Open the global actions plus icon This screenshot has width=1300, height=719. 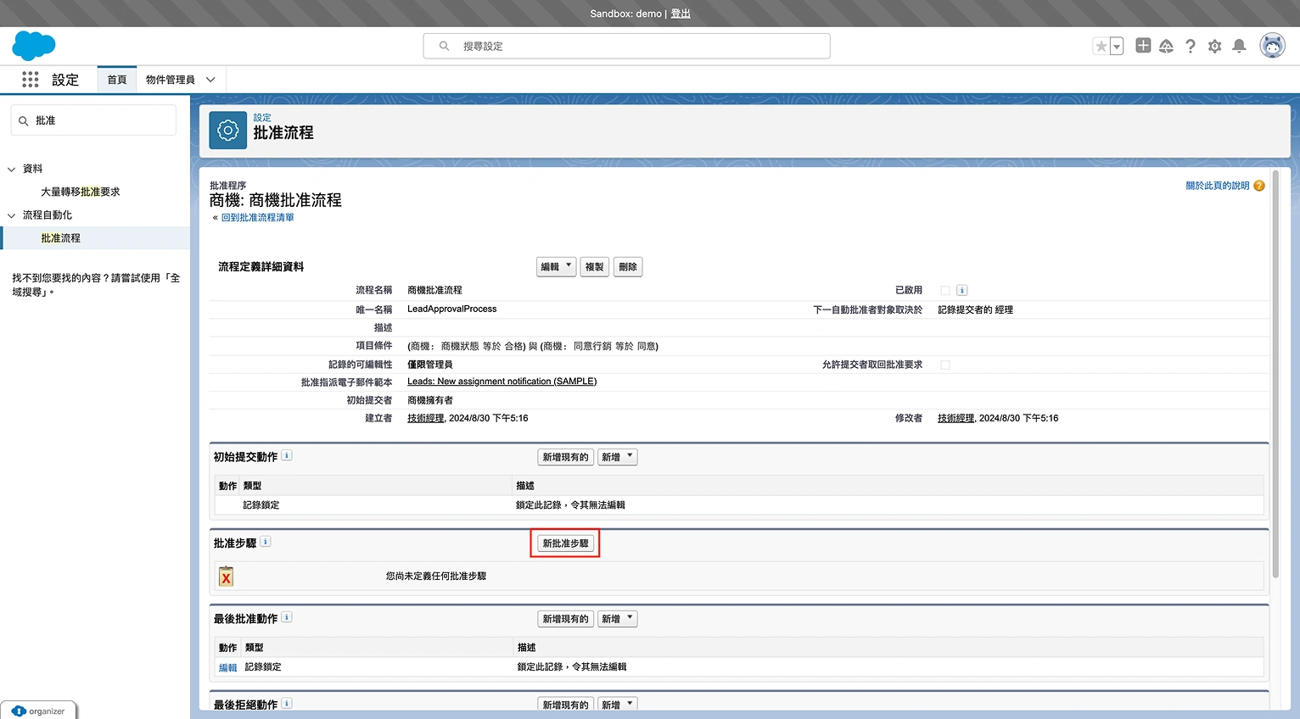(1143, 46)
